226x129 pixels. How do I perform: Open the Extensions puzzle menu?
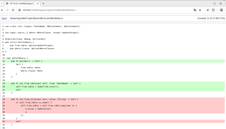[213, 10]
